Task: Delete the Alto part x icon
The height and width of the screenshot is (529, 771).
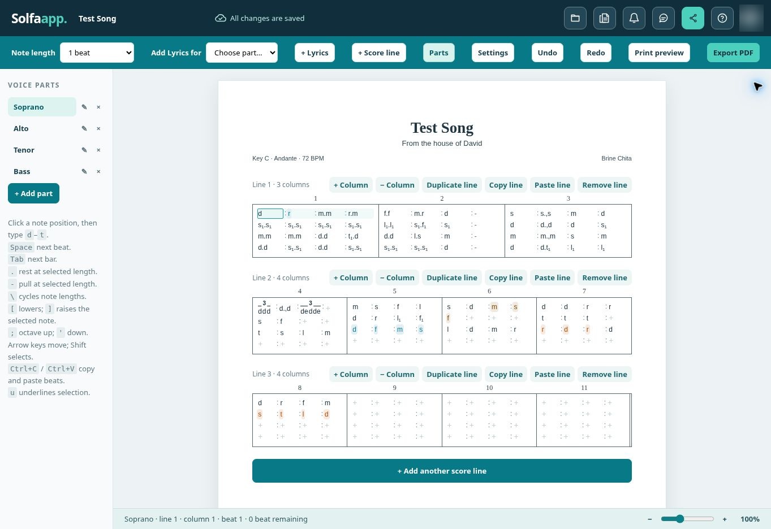Action: tap(98, 128)
